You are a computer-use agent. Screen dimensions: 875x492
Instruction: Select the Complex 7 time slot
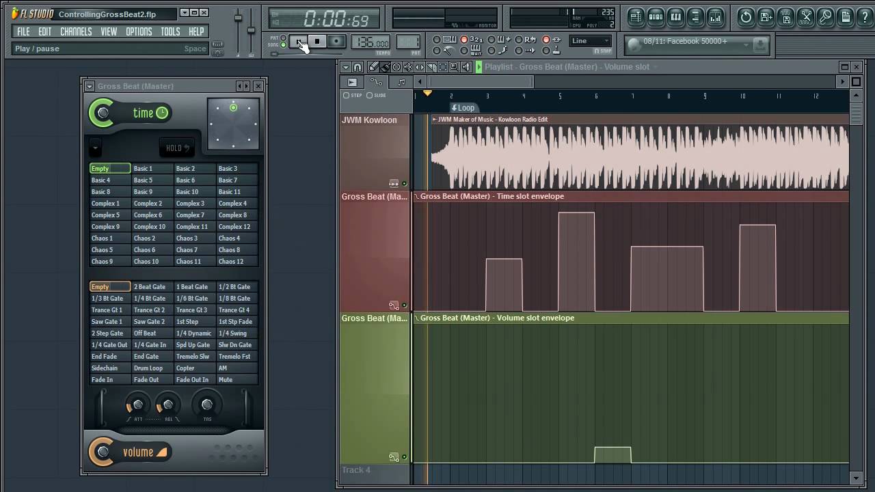coord(195,215)
